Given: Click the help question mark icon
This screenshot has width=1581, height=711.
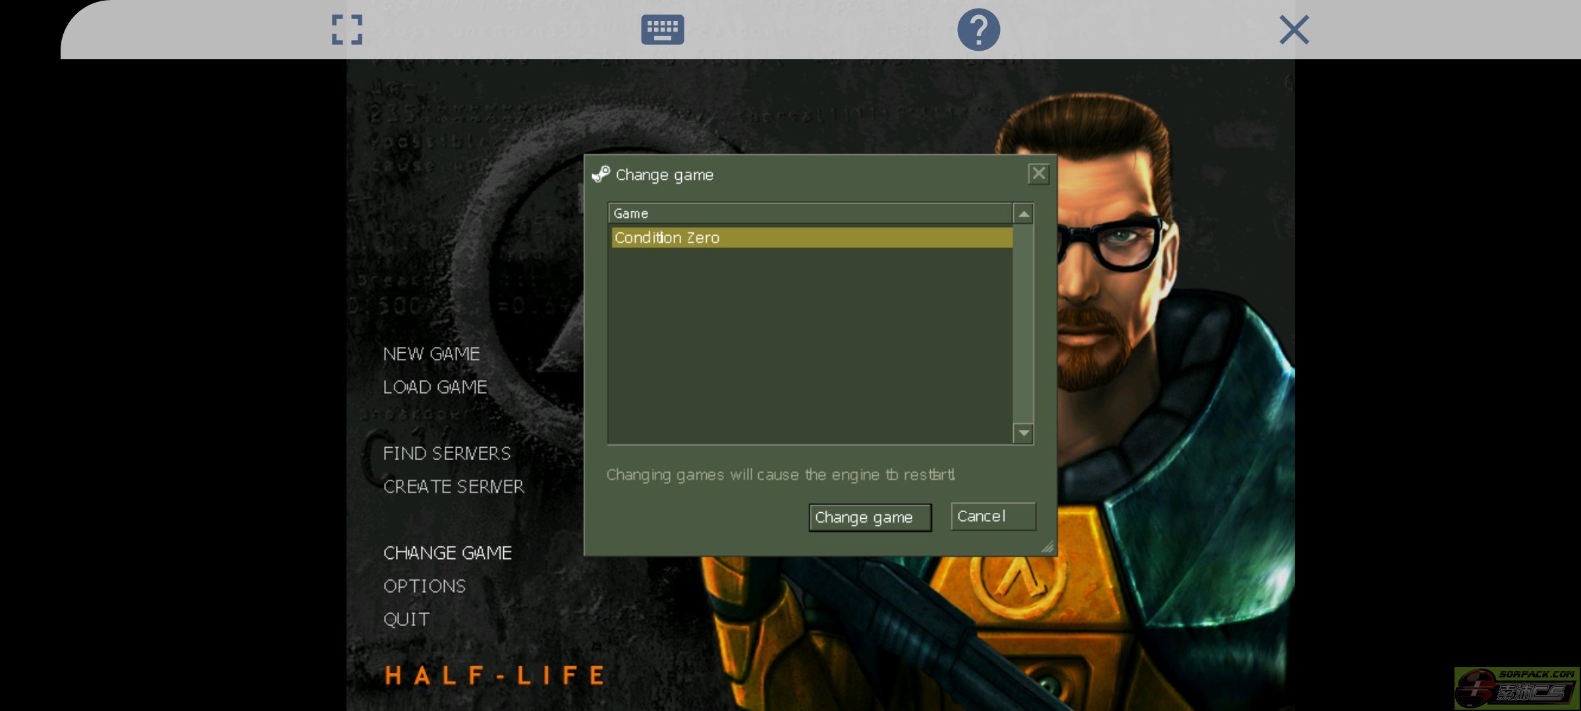Looking at the screenshot, I should 978,30.
